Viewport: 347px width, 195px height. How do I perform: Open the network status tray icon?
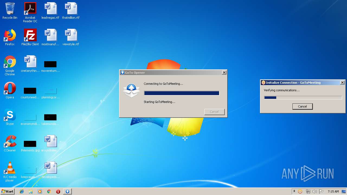pos(308,191)
